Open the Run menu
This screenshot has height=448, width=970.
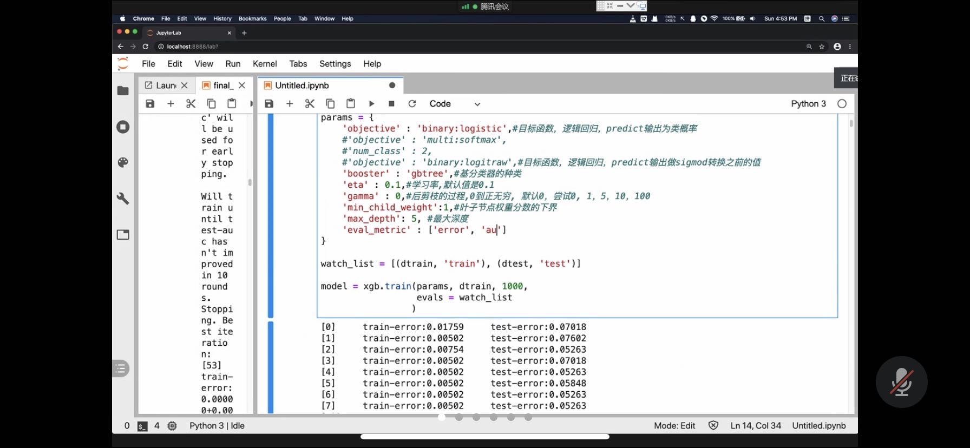point(233,64)
